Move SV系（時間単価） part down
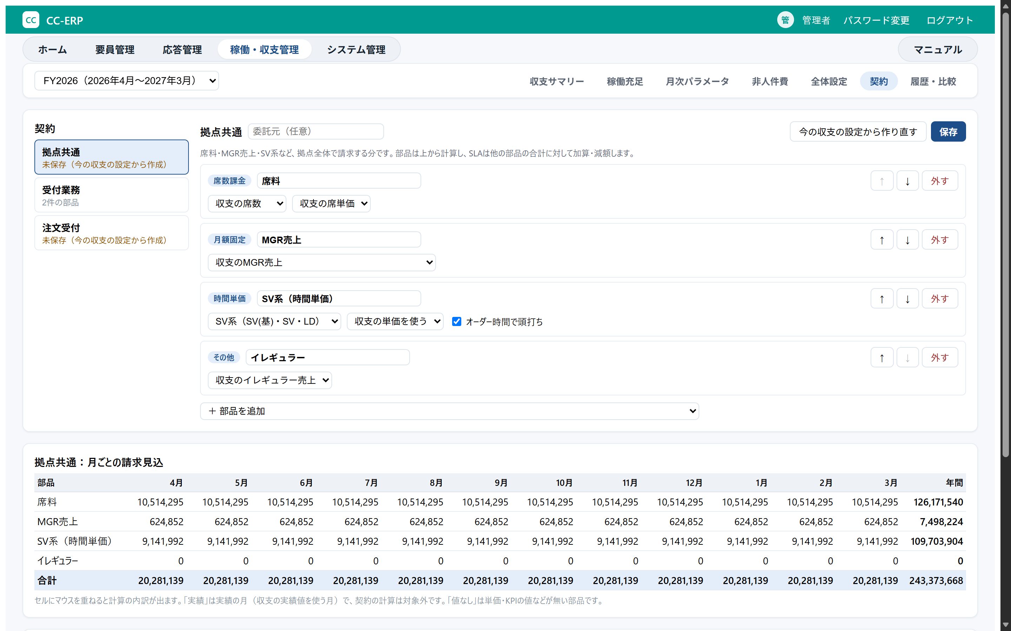The width and height of the screenshot is (1011, 631). (x=907, y=298)
